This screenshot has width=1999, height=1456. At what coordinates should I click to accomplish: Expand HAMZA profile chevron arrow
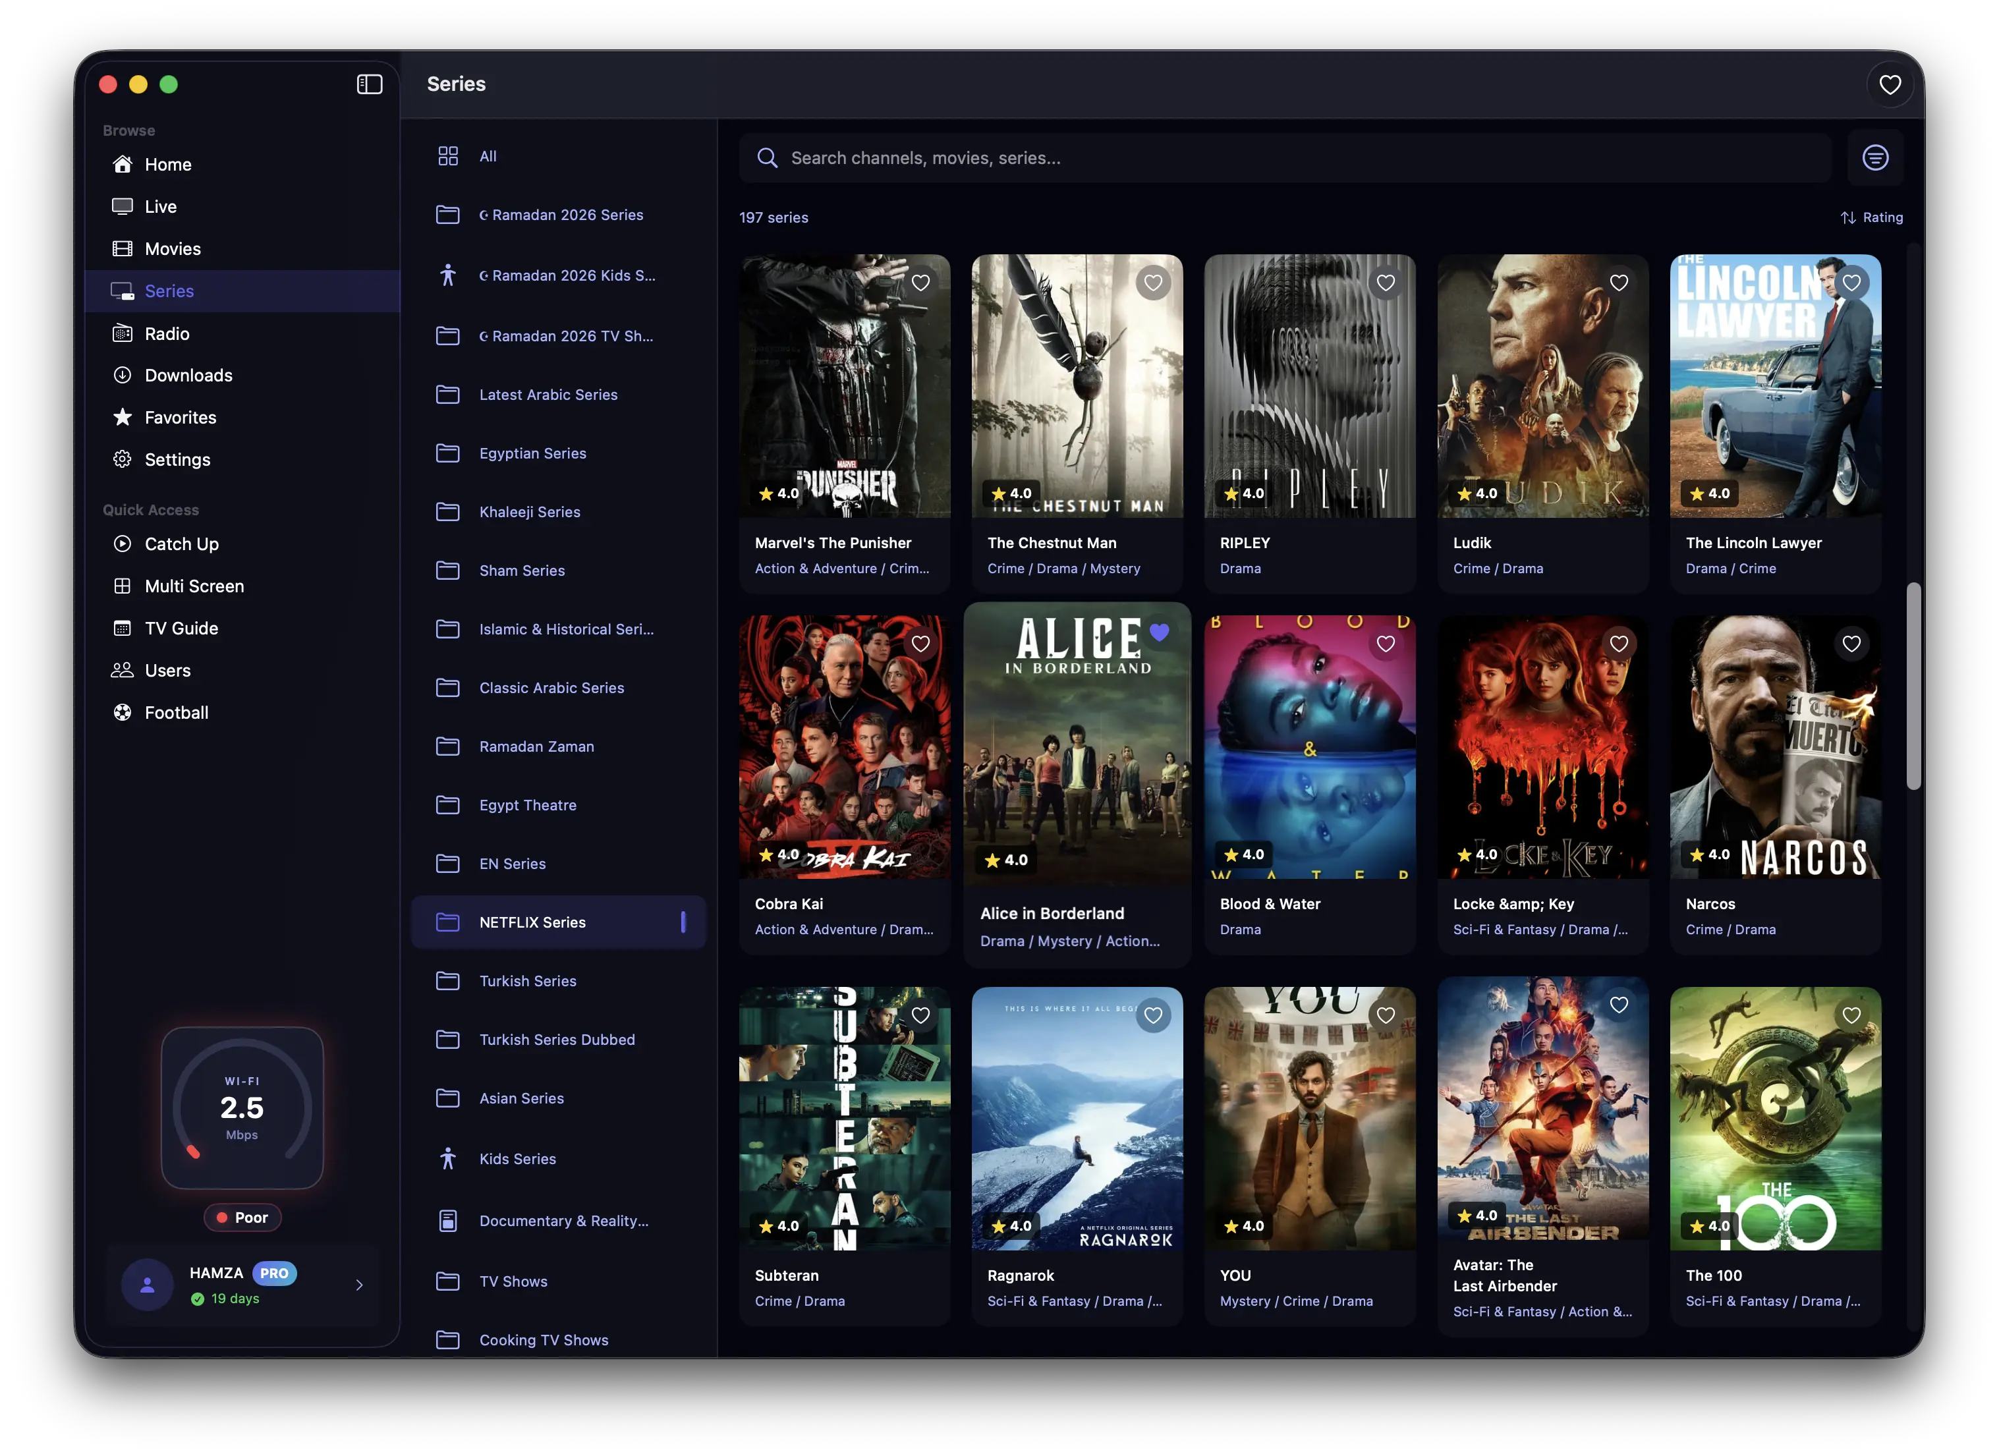click(x=358, y=1285)
